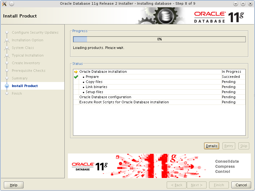Open Help

(x=13, y=185)
